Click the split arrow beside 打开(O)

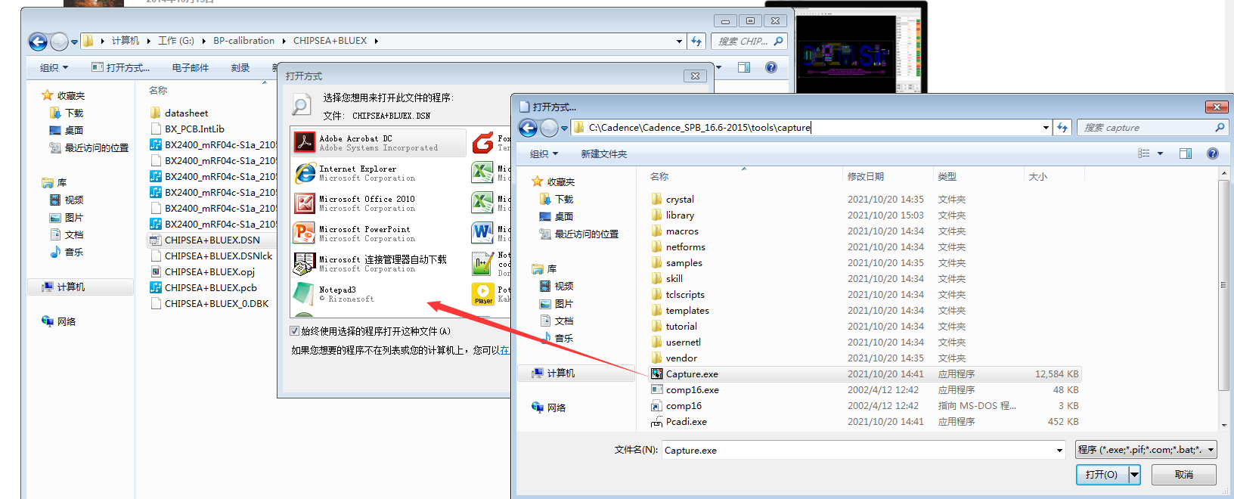point(1134,475)
